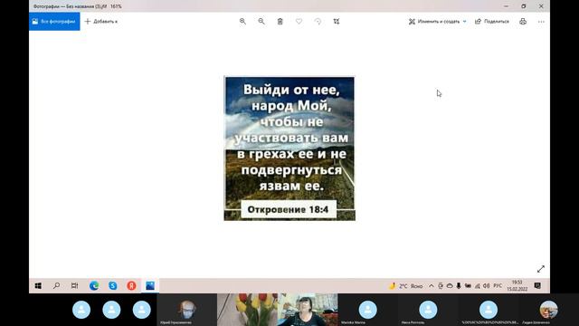Viewport: 579px width, 326px height.
Task: Click the OneDrive cloud tray icon
Action: tap(450, 286)
